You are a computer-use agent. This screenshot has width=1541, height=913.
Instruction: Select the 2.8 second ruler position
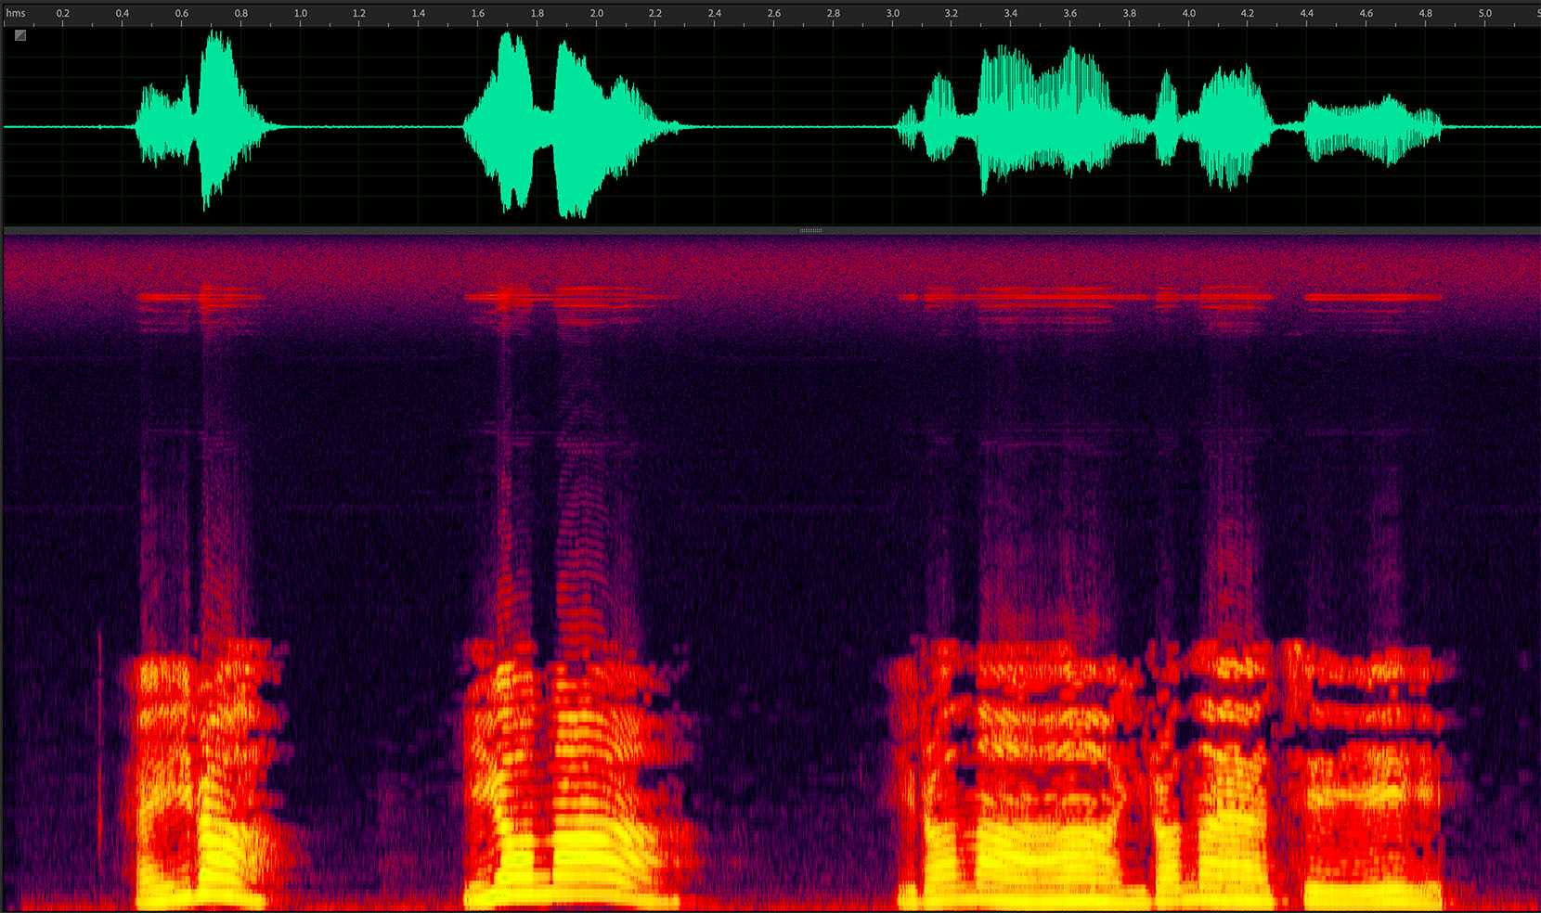point(833,14)
